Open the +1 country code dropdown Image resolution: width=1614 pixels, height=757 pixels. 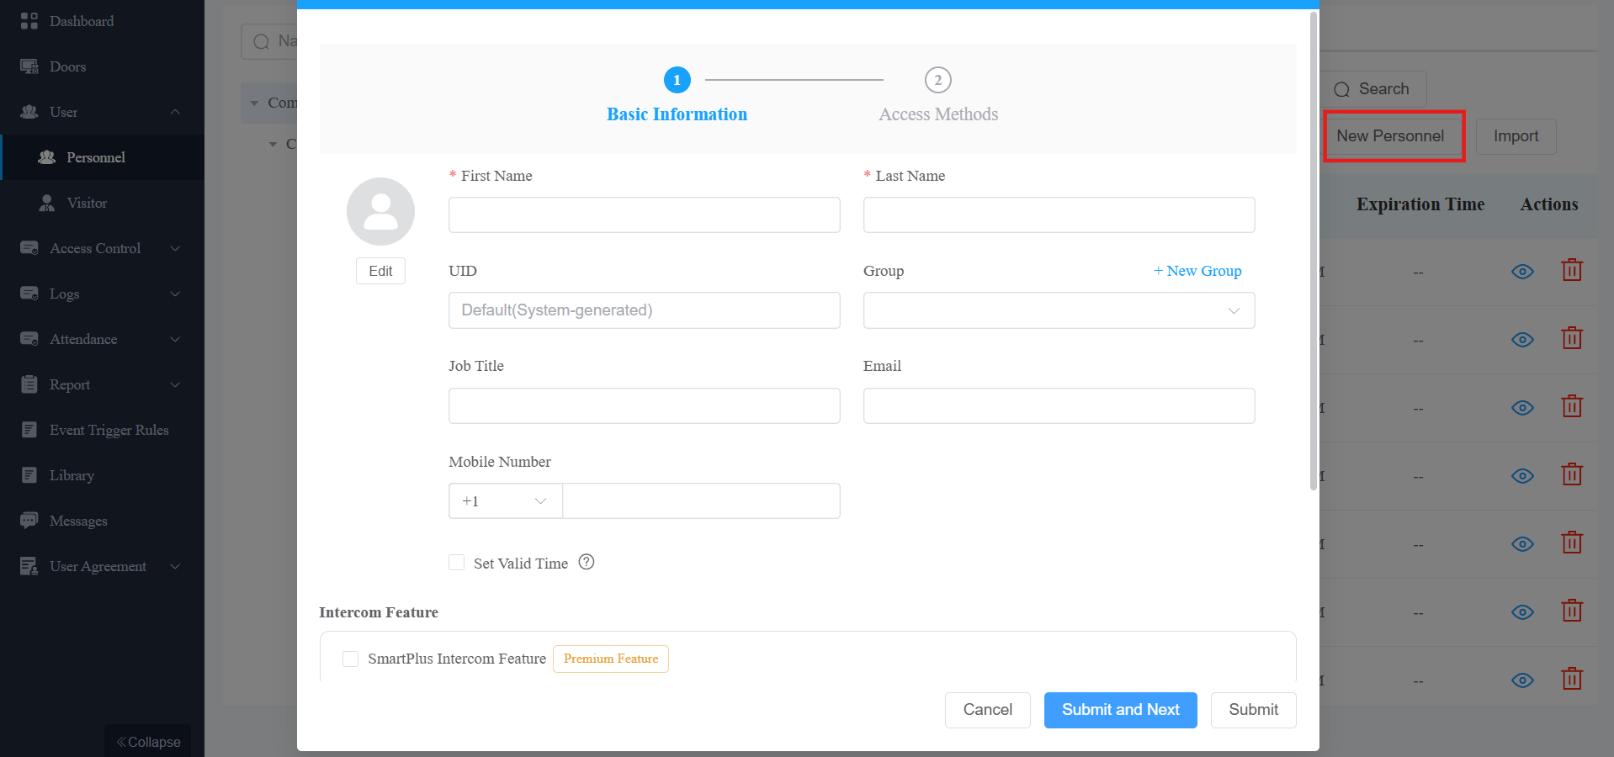coord(505,500)
